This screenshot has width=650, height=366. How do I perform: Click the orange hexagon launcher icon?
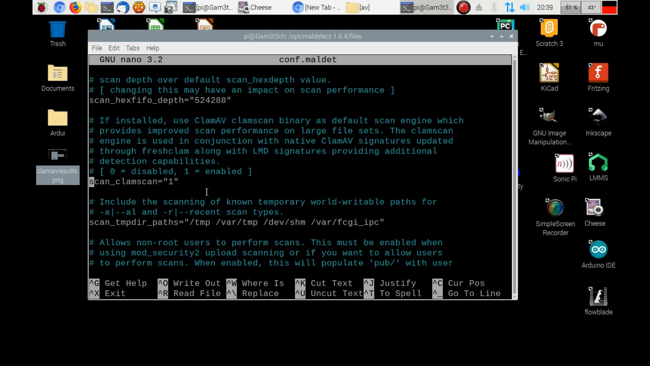tap(139, 7)
